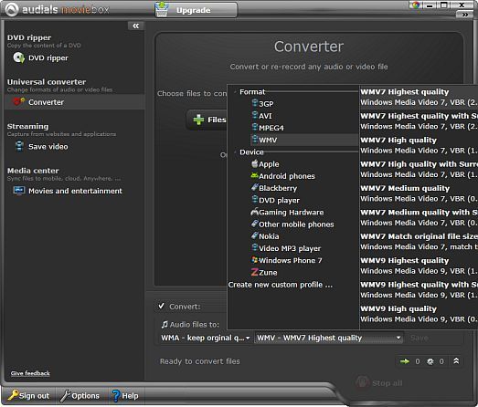This screenshot has height=407, width=478.
Task: Expand panel with top-right double arrow
Action: (465, 15)
